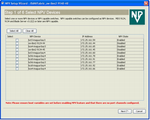The width and height of the screenshot is (150, 120).
Task: Proceed with the Next button
Action: [125, 111]
